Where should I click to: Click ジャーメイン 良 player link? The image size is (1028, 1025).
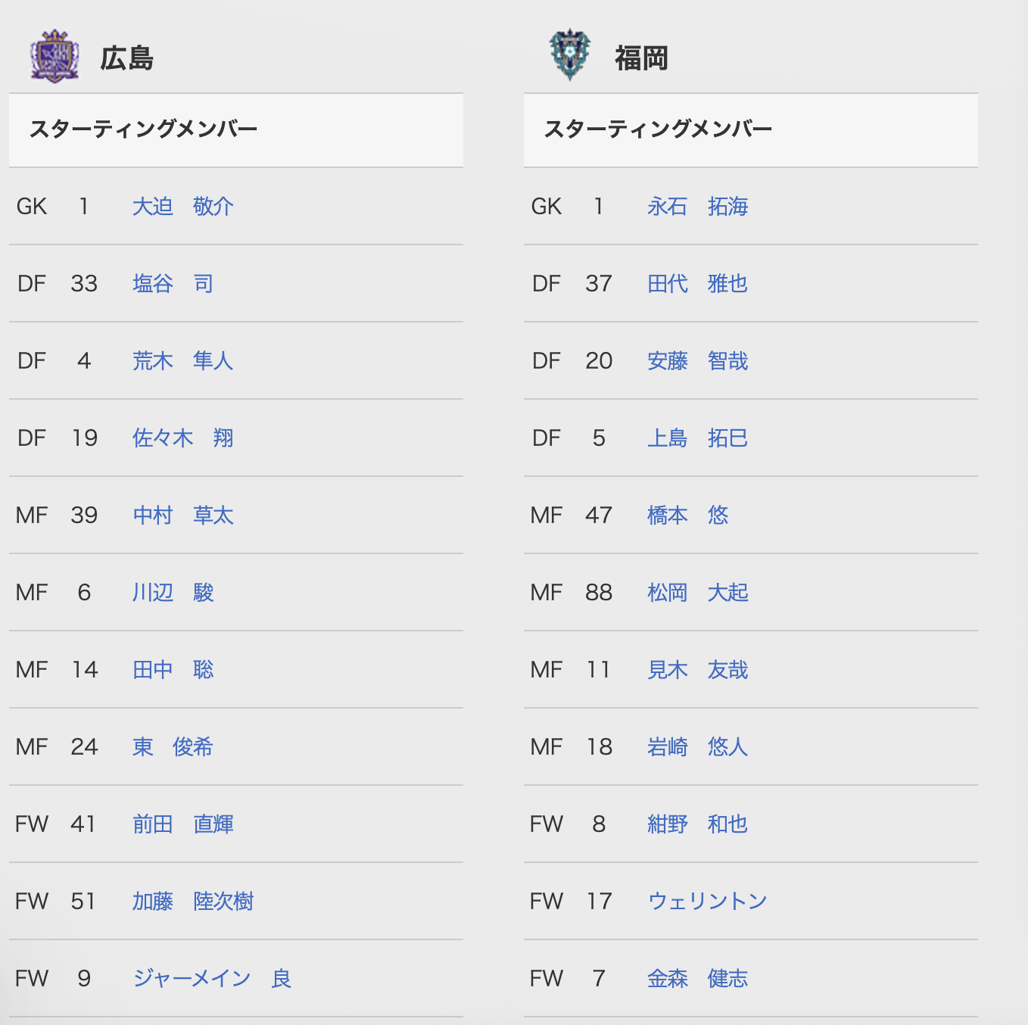click(x=212, y=978)
